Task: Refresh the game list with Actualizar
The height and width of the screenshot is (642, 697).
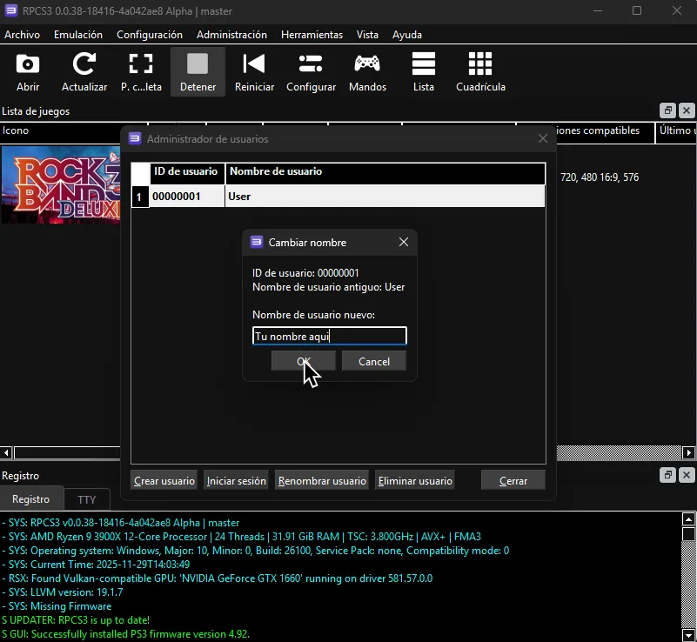Action: point(84,70)
